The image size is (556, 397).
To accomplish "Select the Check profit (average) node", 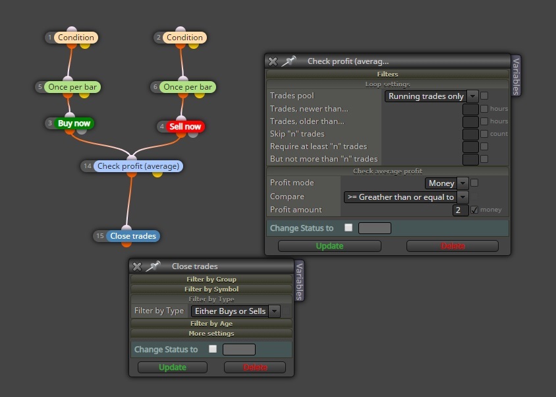I will (138, 166).
